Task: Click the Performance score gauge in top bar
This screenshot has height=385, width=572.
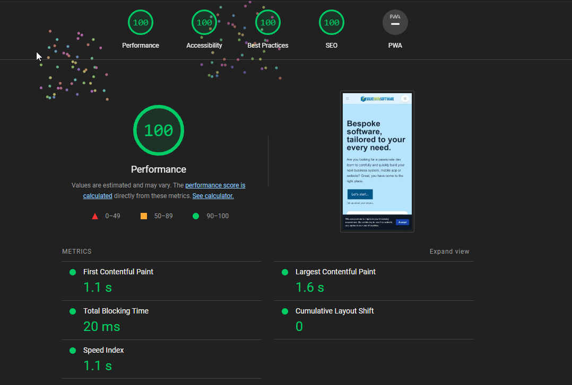Action: [141, 23]
